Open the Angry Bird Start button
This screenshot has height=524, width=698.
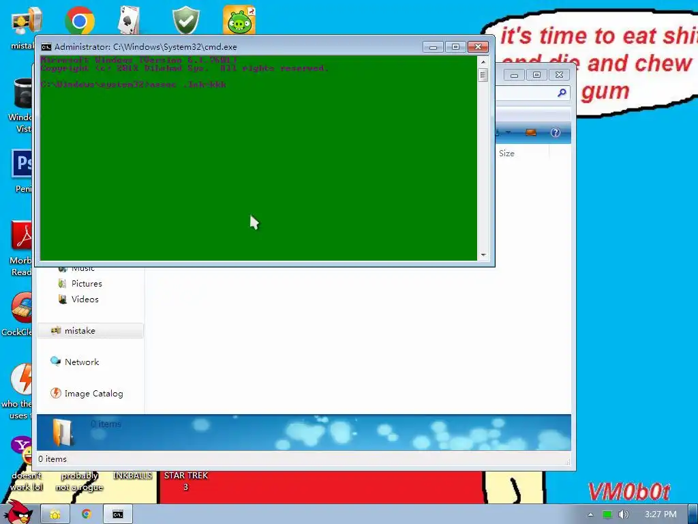point(18,512)
